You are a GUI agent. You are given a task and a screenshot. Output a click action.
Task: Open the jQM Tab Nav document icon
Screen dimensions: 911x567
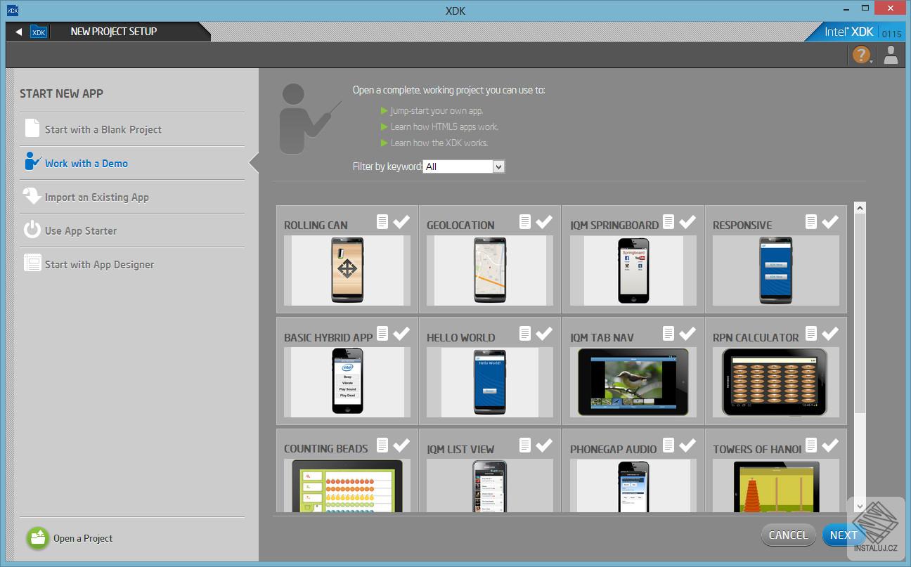pos(668,333)
